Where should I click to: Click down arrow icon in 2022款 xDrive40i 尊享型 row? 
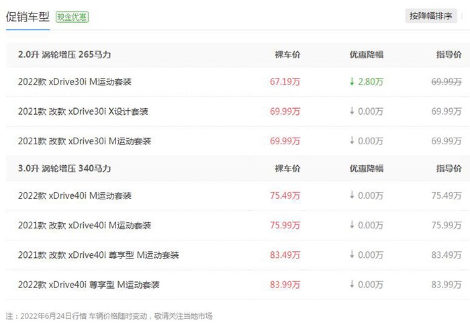click(352, 284)
